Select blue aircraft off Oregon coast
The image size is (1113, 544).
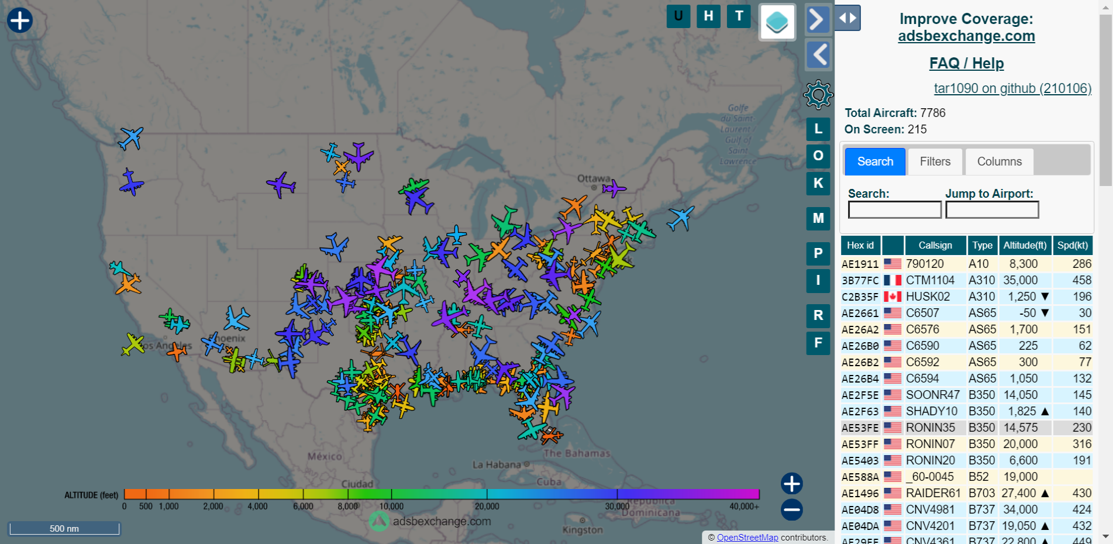click(131, 183)
